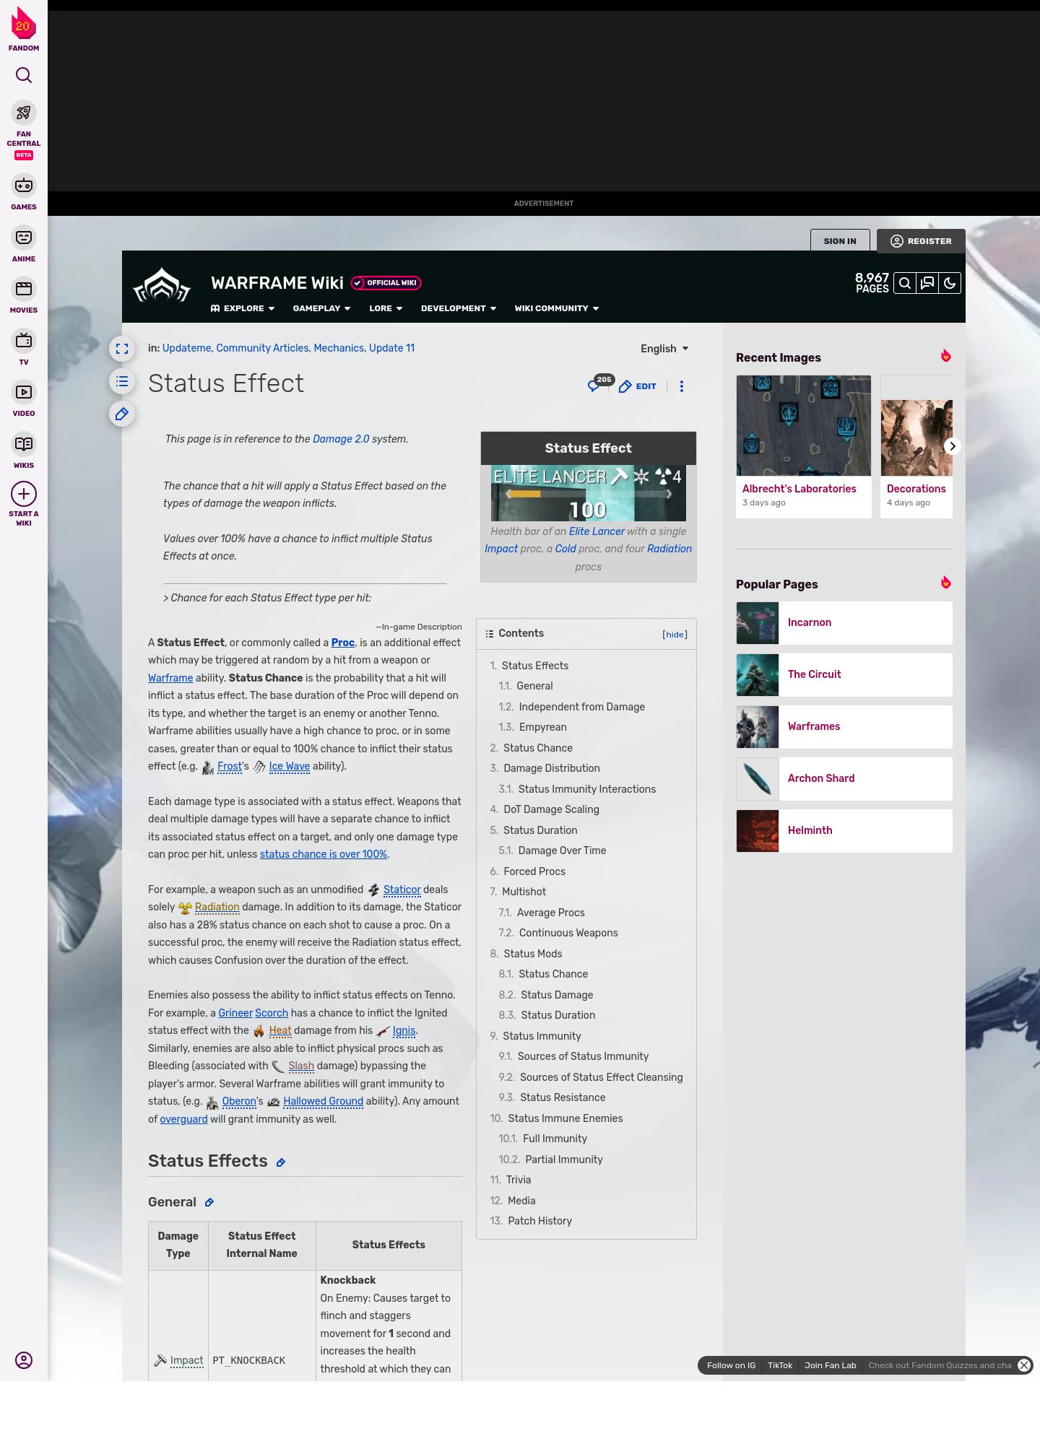
Task: Close the bottom Fandom notification bar
Action: click(x=1024, y=1365)
